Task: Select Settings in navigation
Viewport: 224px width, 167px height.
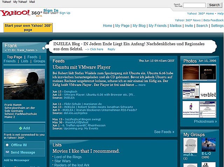Action: pos(217,26)
